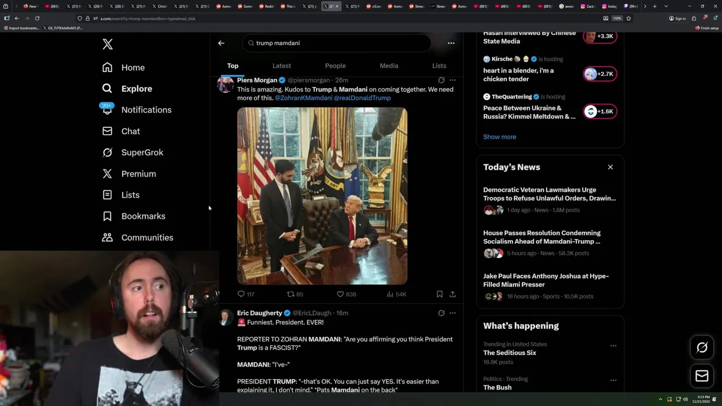This screenshot has width=722, height=406.
Task: Join Kirsche space with +2.7K listeners
Action: pyautogui.click(x=600, y=74)
